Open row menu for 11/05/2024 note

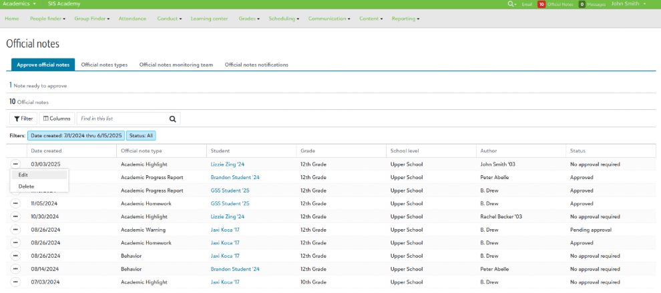(x=15, y=204)
